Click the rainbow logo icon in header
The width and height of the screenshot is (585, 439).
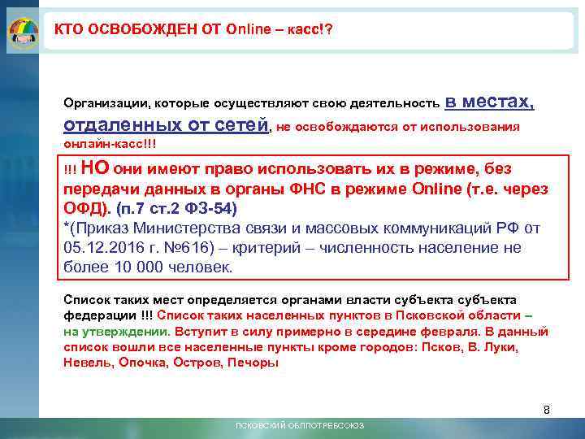point(23,33)
